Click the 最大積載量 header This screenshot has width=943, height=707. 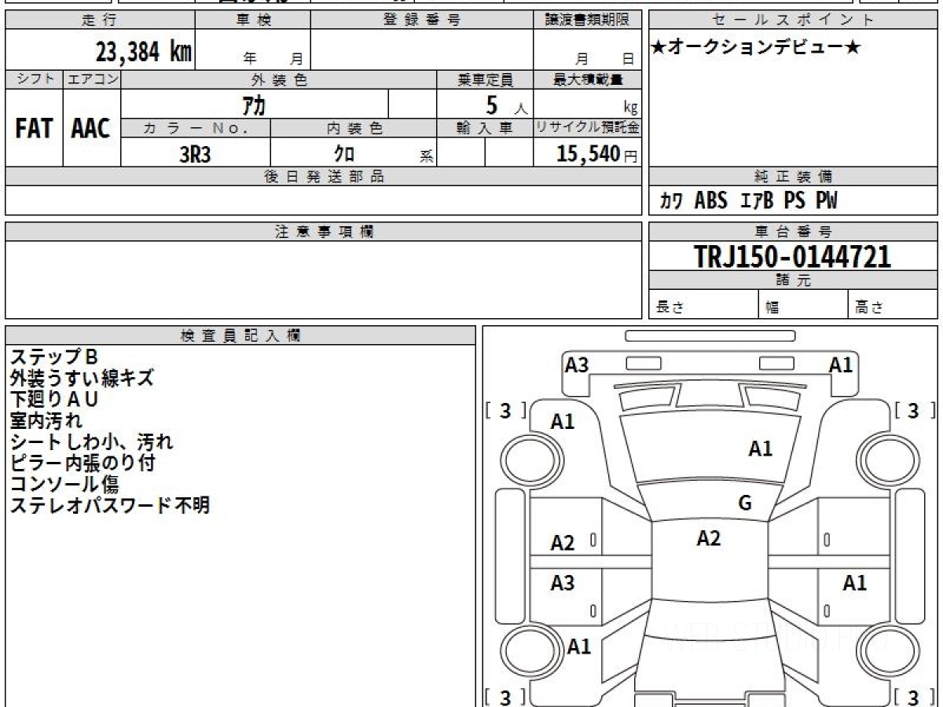pos(588,79)
